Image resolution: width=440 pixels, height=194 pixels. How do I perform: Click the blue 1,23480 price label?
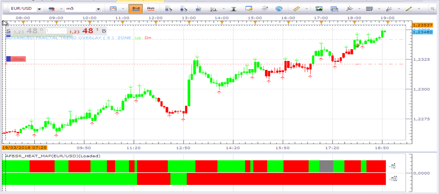[x=423, y=32]
